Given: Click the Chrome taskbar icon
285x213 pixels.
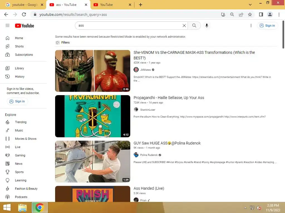Looking at the screenshot, I should (40, 207).
